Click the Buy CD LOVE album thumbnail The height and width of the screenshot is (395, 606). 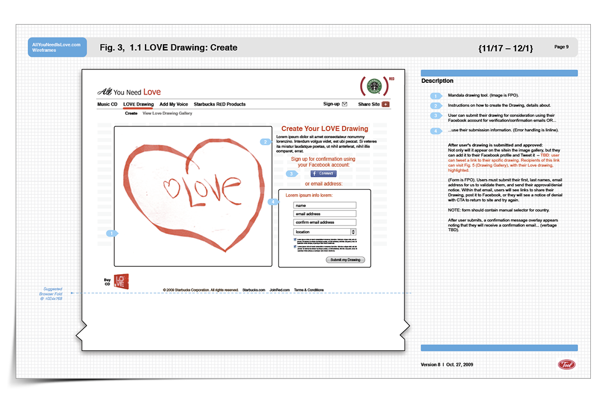[122, 282]
